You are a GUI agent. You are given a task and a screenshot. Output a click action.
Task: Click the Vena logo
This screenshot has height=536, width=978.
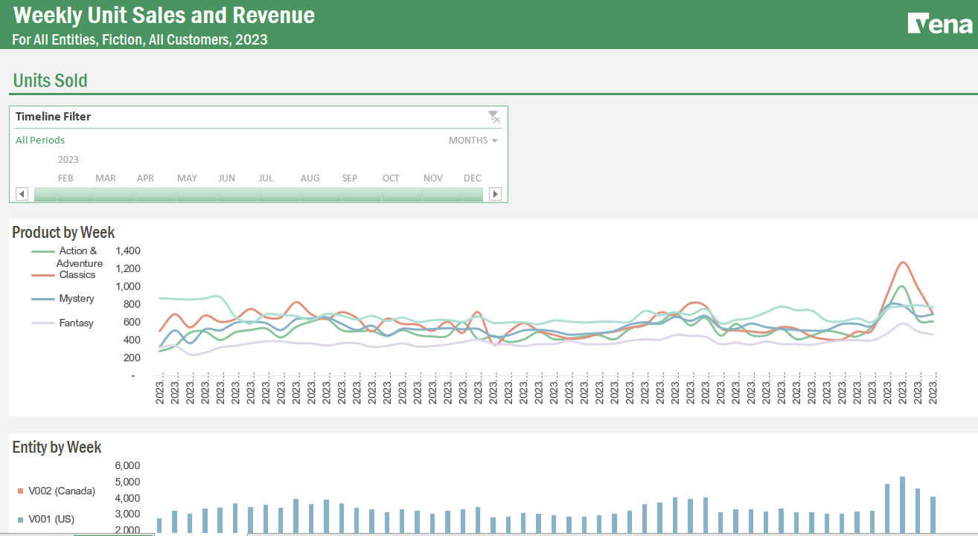click(x=939, y=23)
